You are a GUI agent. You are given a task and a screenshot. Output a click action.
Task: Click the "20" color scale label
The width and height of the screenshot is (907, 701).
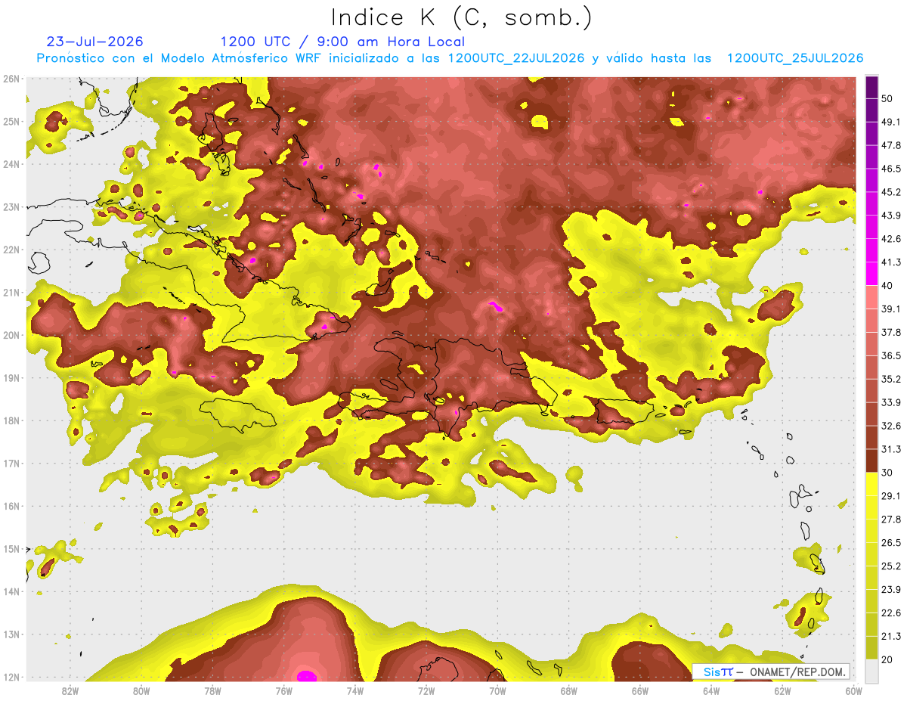(888, 660)
